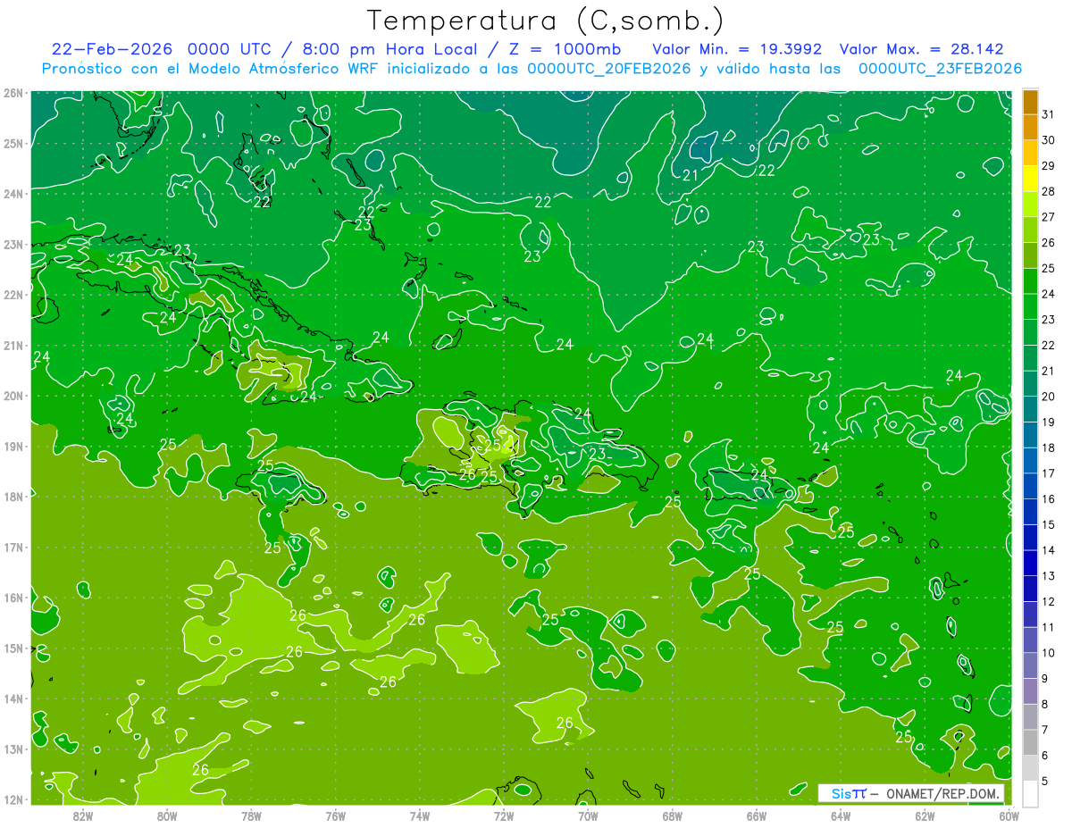Click the 74W longitude axis label
Screen dimensions: 1072x828
[419, 815]
